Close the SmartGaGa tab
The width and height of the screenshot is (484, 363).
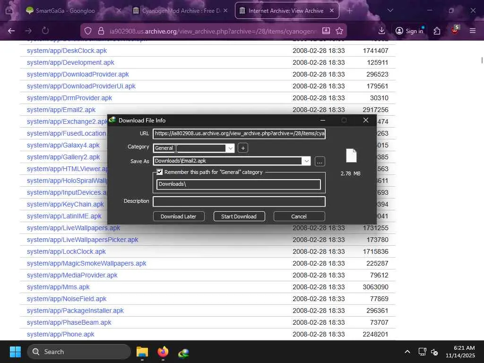pos(119,10)
